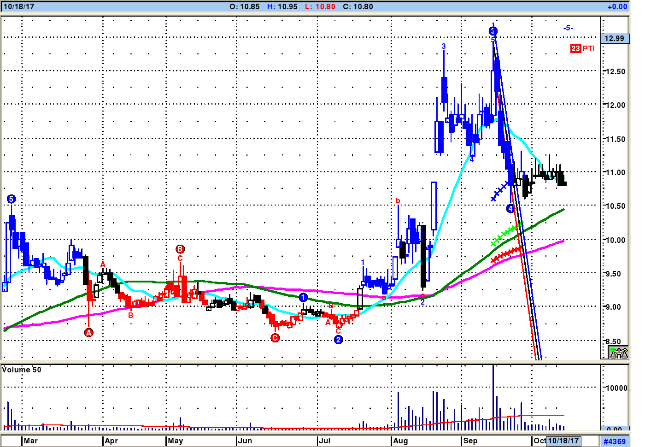645x447 pixels.
Task: Click the 10/18/17 date in the header bar
Action: click(x=19, y=6)
